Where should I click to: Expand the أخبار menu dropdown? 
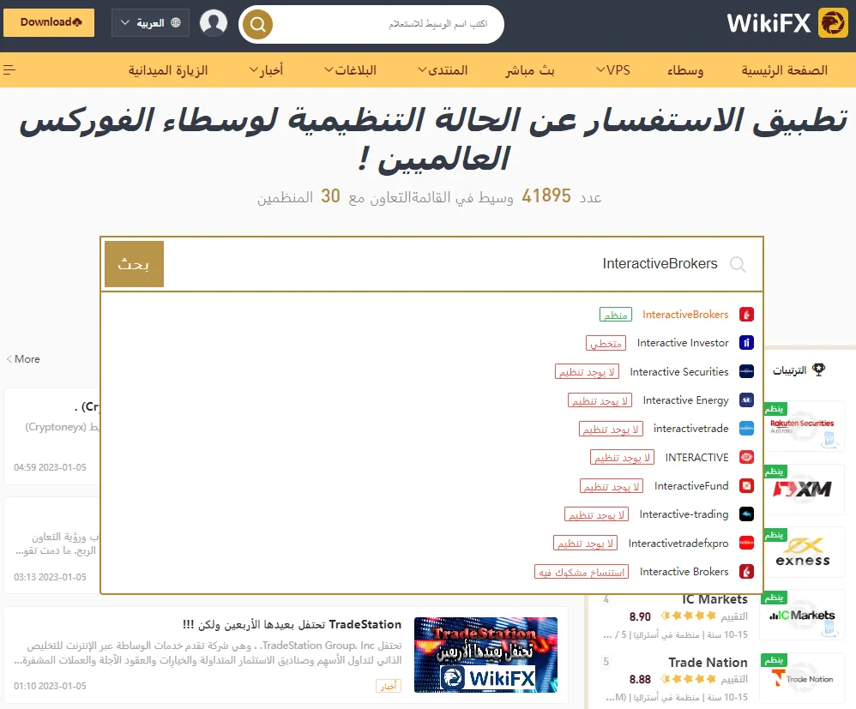click(266, 69)
